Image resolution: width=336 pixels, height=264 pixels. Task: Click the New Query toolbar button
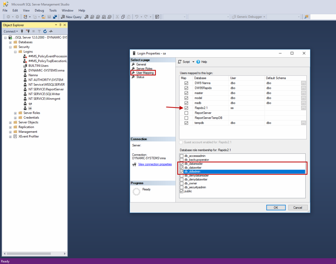[71, 17]
